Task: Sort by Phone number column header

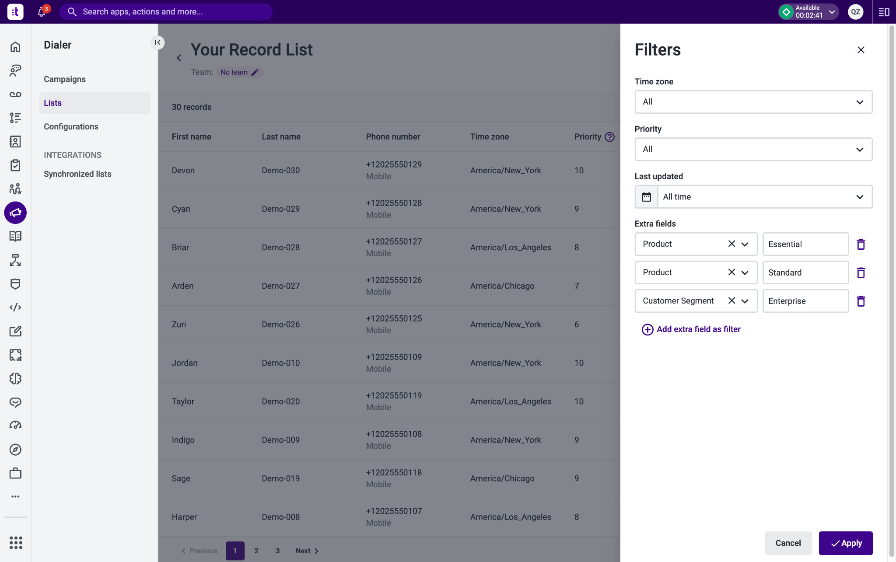Action: 393,137
